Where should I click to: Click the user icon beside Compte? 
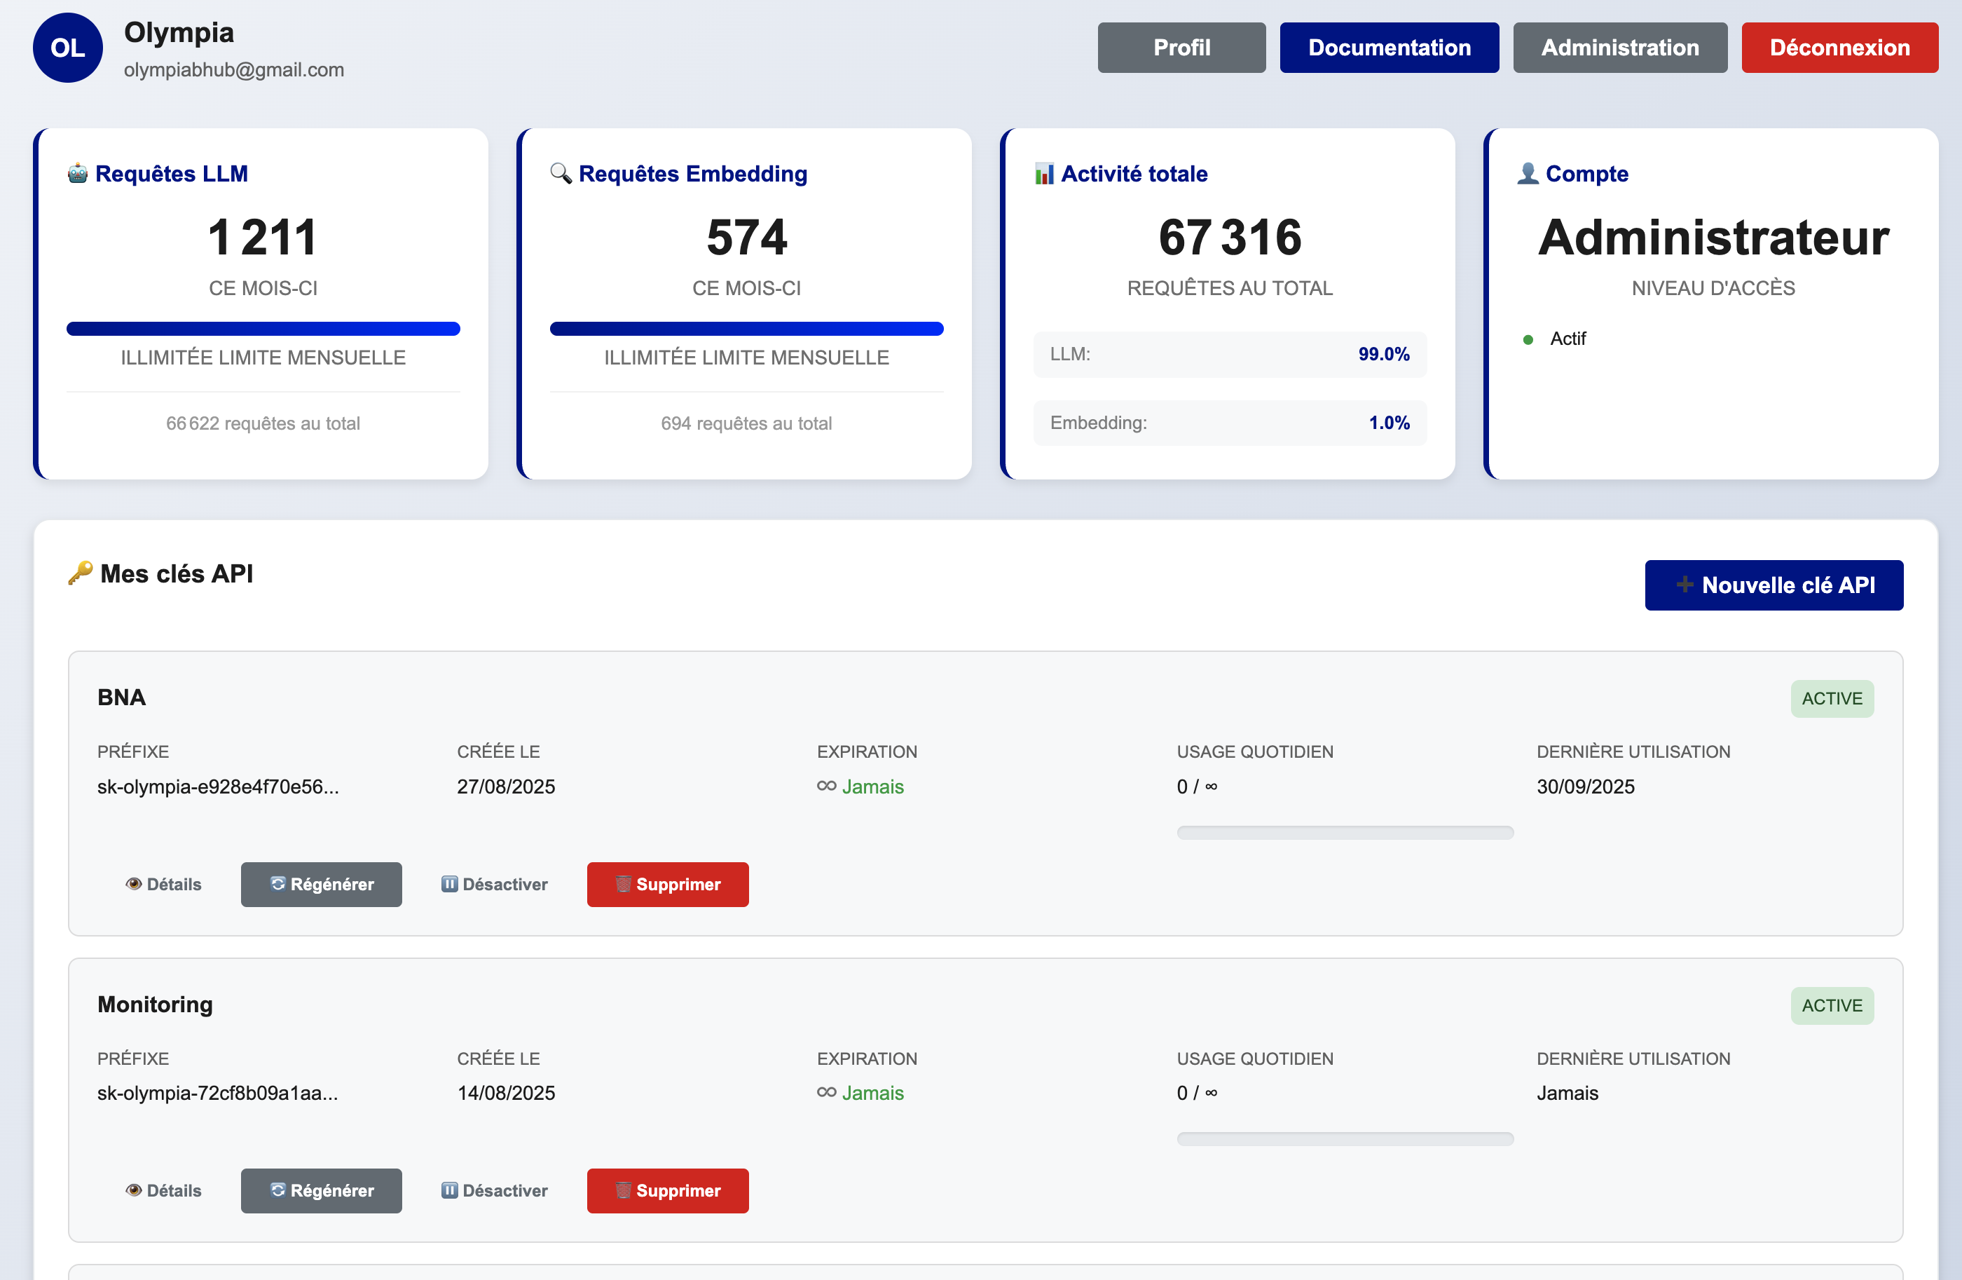click(x=1528, y=173)
